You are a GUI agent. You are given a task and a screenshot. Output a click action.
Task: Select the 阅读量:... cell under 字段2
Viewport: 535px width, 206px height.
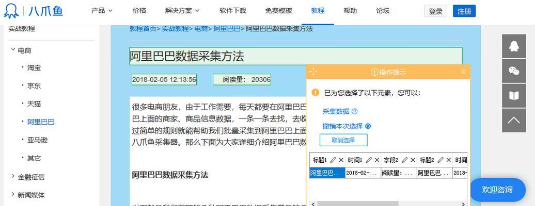click(399, 173)
